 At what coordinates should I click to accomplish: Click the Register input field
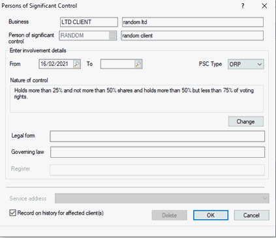click(157, 170)
